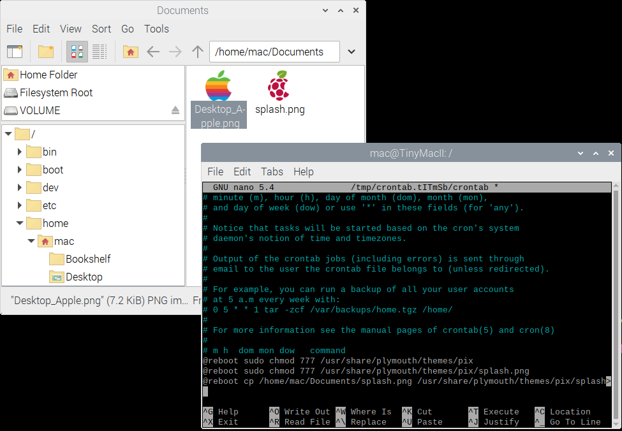The width and height of the screenshot is (622, 431).
Task: Open the terminal Help menu
Action: coord(304,172)
